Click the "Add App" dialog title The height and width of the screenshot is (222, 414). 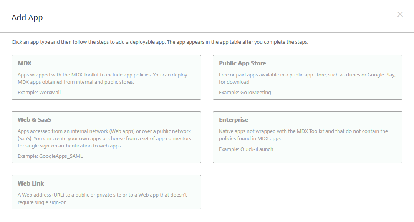27,18
